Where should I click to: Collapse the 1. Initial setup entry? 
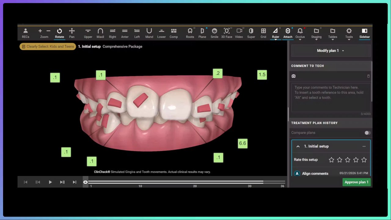[x=298, y=146]
